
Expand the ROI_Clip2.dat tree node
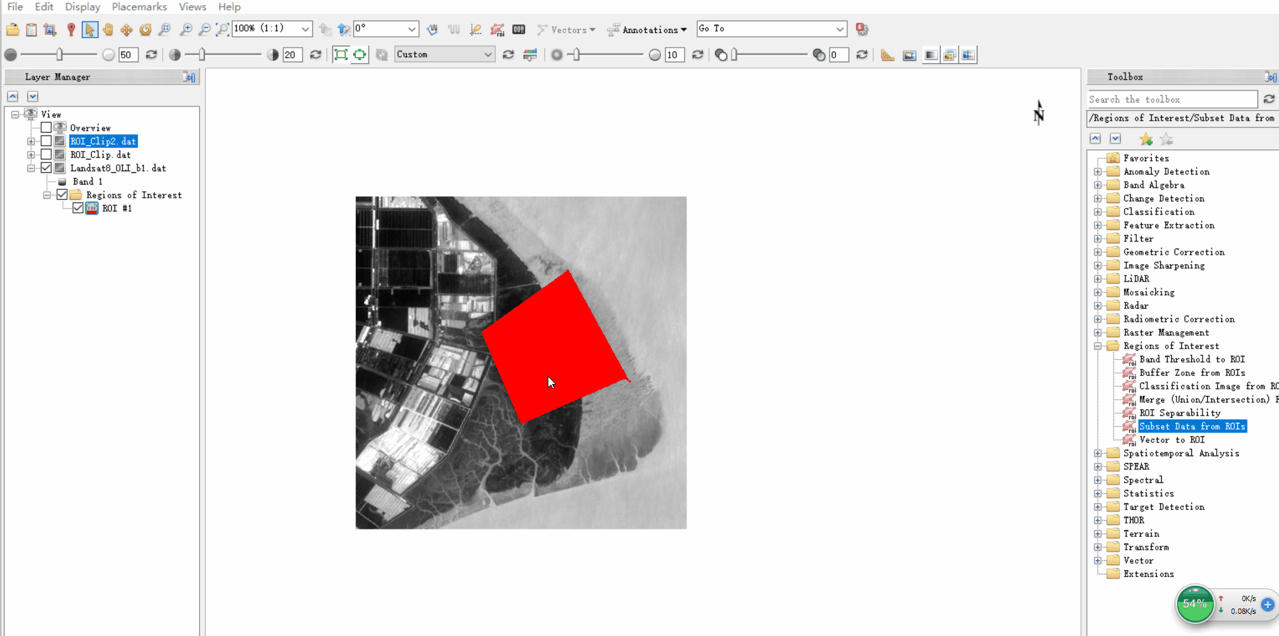coord(31,141)
